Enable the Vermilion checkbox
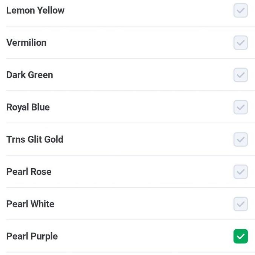Screen dimensions: 255x255 click(x=241, y=43)
